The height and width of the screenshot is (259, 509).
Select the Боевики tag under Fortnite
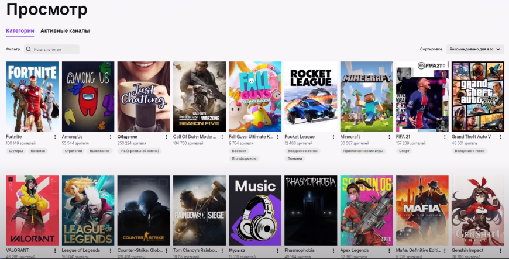click(38, 151)
